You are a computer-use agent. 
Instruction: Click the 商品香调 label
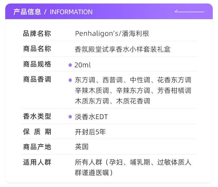click(x=37, y=80)
